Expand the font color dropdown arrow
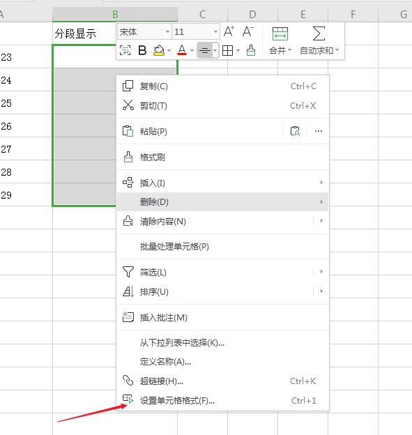Image resolution: width=412 pixels, height=435 pixels. click(x=192, y=51)
